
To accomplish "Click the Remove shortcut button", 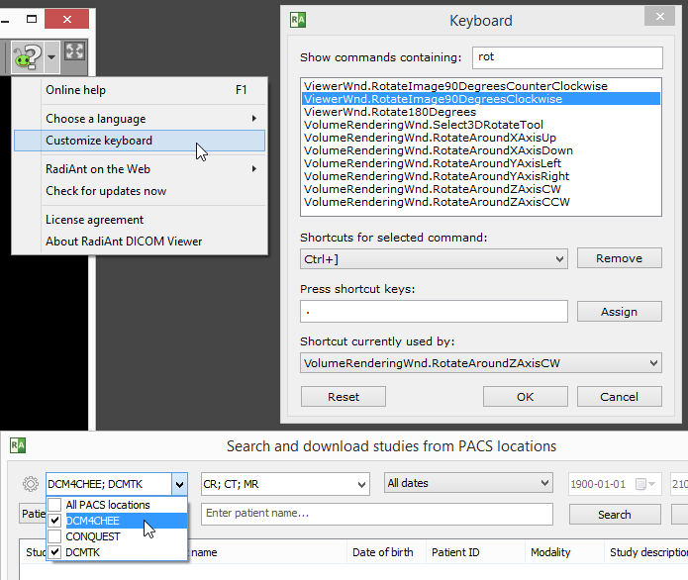I will click(619, 258).
